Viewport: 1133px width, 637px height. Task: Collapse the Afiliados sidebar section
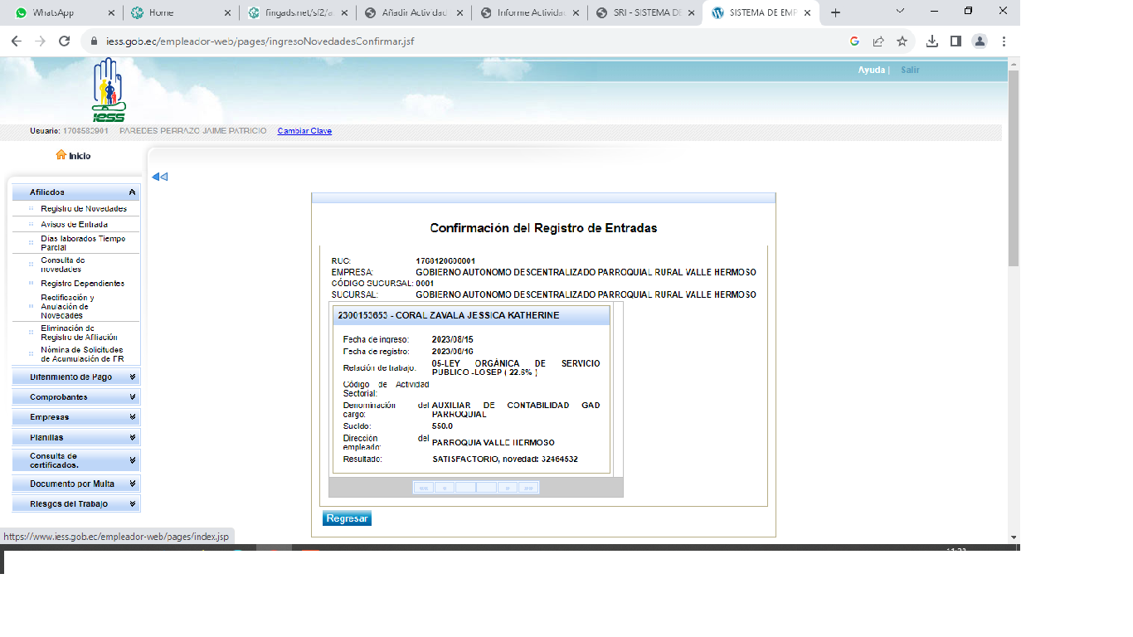pos(133,192)
